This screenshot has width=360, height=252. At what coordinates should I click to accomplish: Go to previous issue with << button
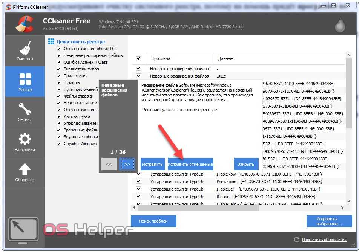click(109, 164)
